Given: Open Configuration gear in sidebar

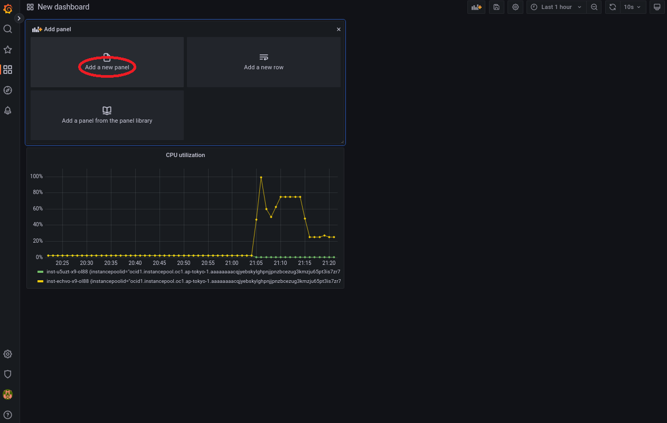Looking at the screenshot, I should tap(8, 354).
